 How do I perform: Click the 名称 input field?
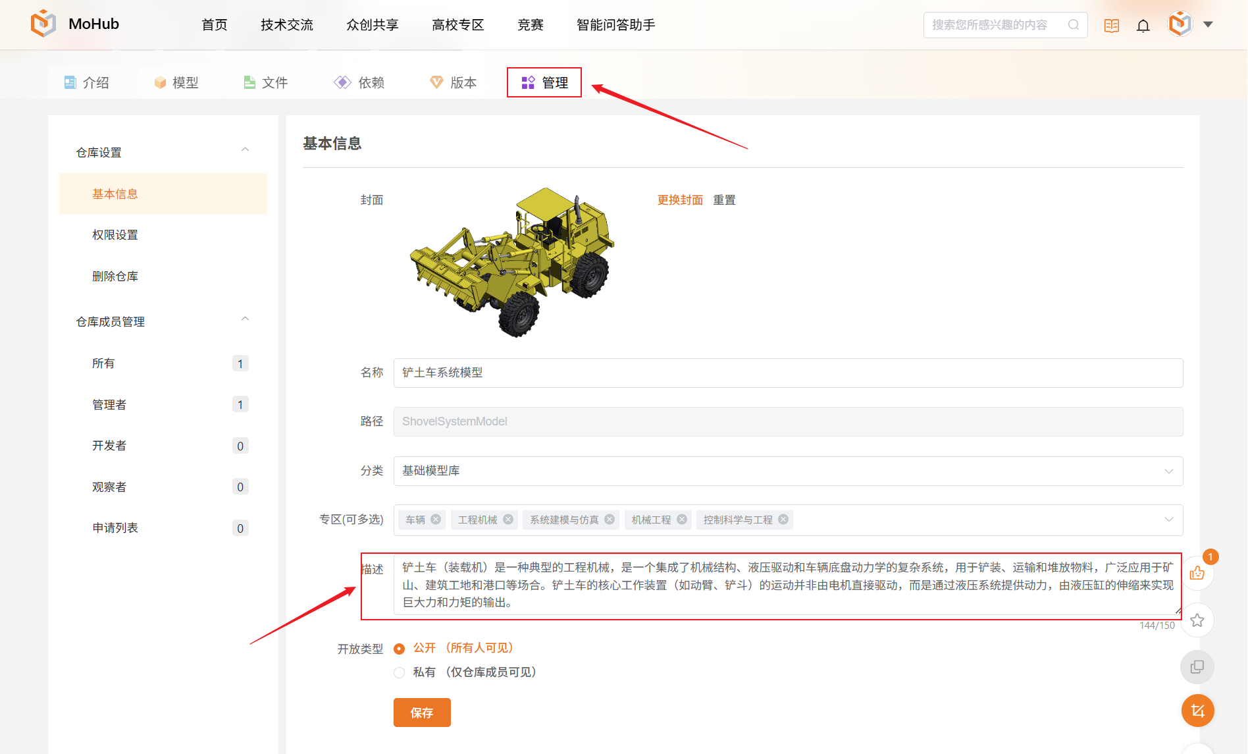788,373
